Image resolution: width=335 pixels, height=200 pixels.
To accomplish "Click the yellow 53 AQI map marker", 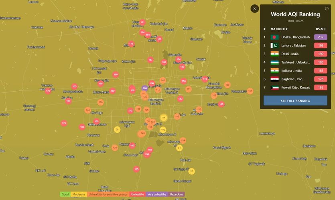I will [192, 171].
